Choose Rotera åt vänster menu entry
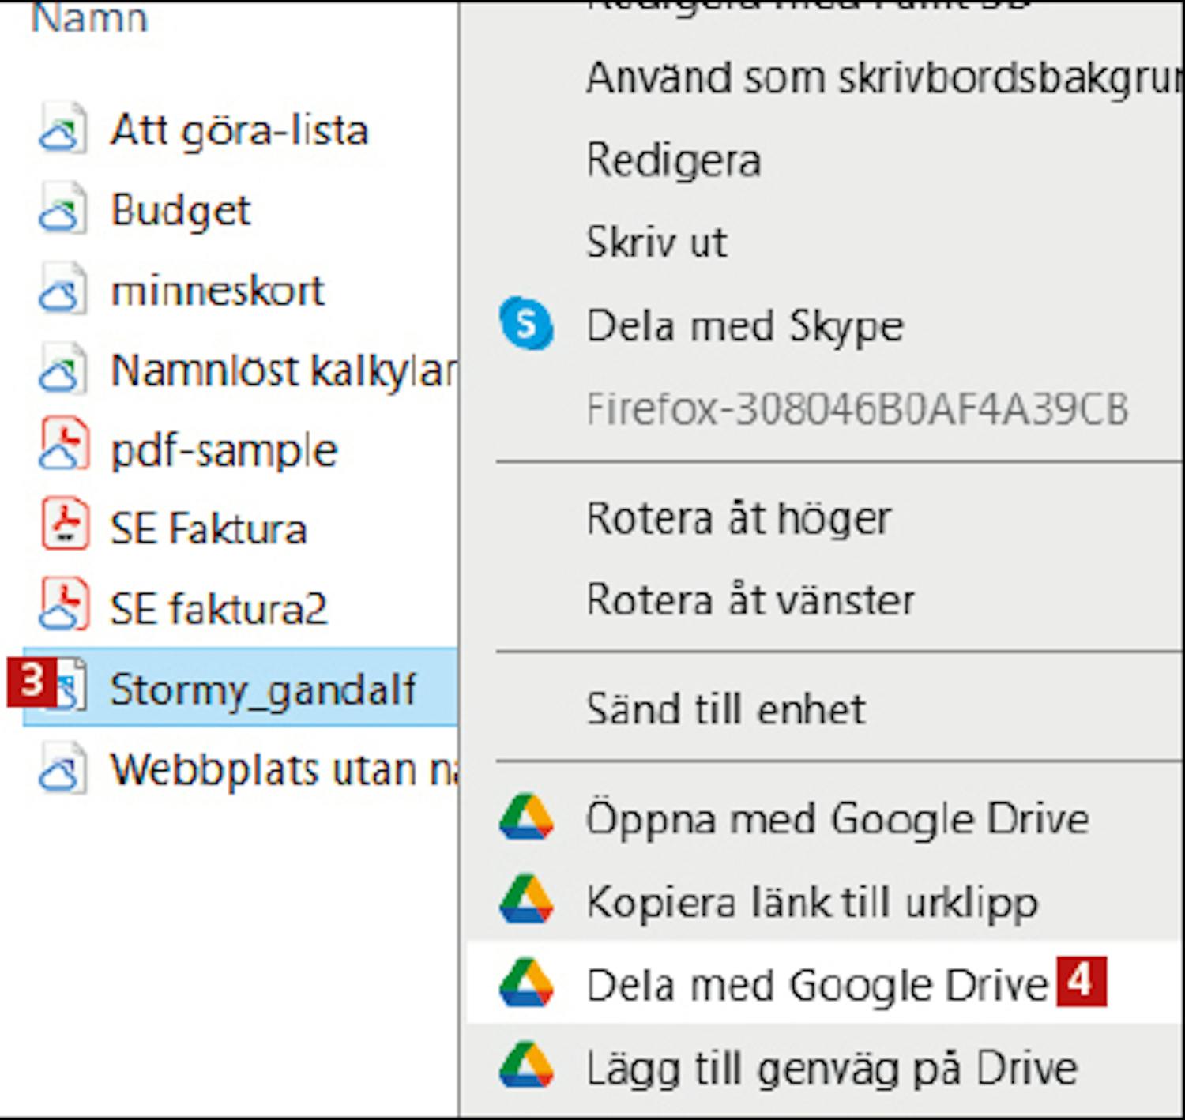Screen dimensions: 1185x1120 750,599
